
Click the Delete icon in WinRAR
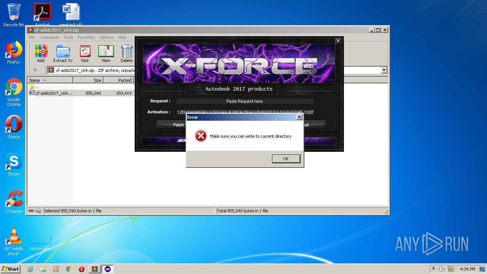127,54
